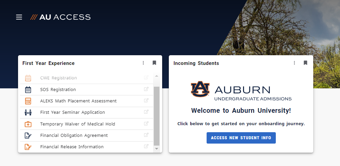
Task: Click the First Year Seminar people icon
Action: (x=28, y=112)
